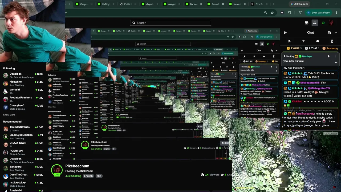
Task: Open the Extensions puzzle icon in the main browser toolbar
Action: pyautogui.click(x=290, y=13)
